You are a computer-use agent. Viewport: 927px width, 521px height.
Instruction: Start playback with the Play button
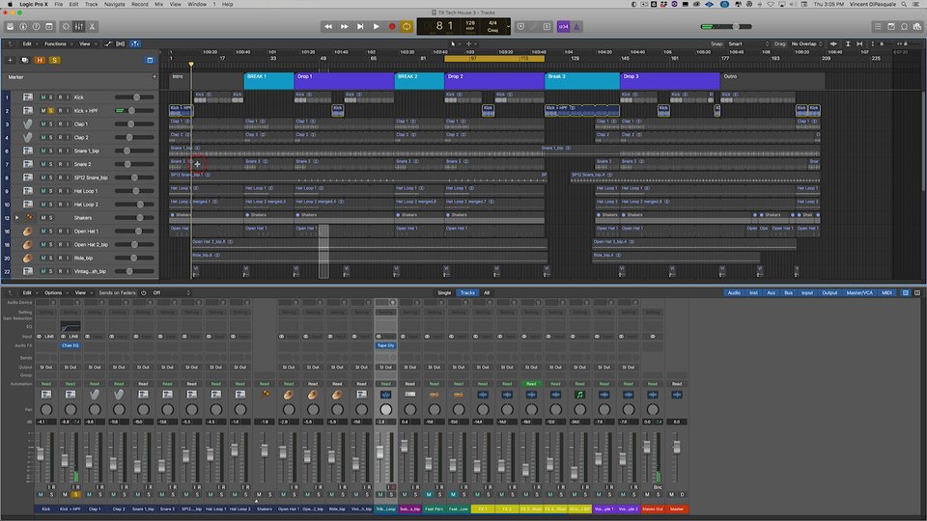[376, 27]
